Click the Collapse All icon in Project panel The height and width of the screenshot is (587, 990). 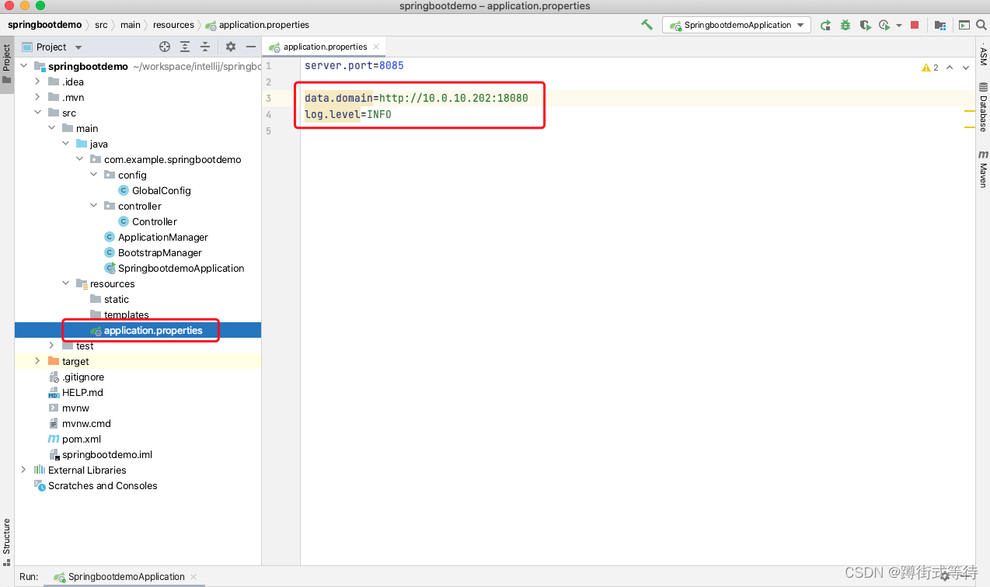click(205, 47)
